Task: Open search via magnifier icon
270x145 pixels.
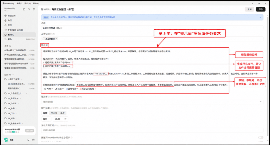Action: (x=29, y=9)
